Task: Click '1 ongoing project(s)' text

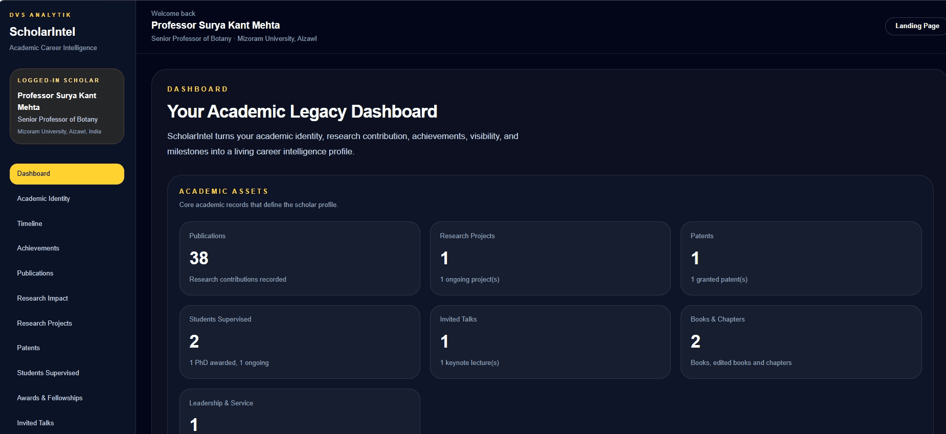Action: tap(469, 280)
